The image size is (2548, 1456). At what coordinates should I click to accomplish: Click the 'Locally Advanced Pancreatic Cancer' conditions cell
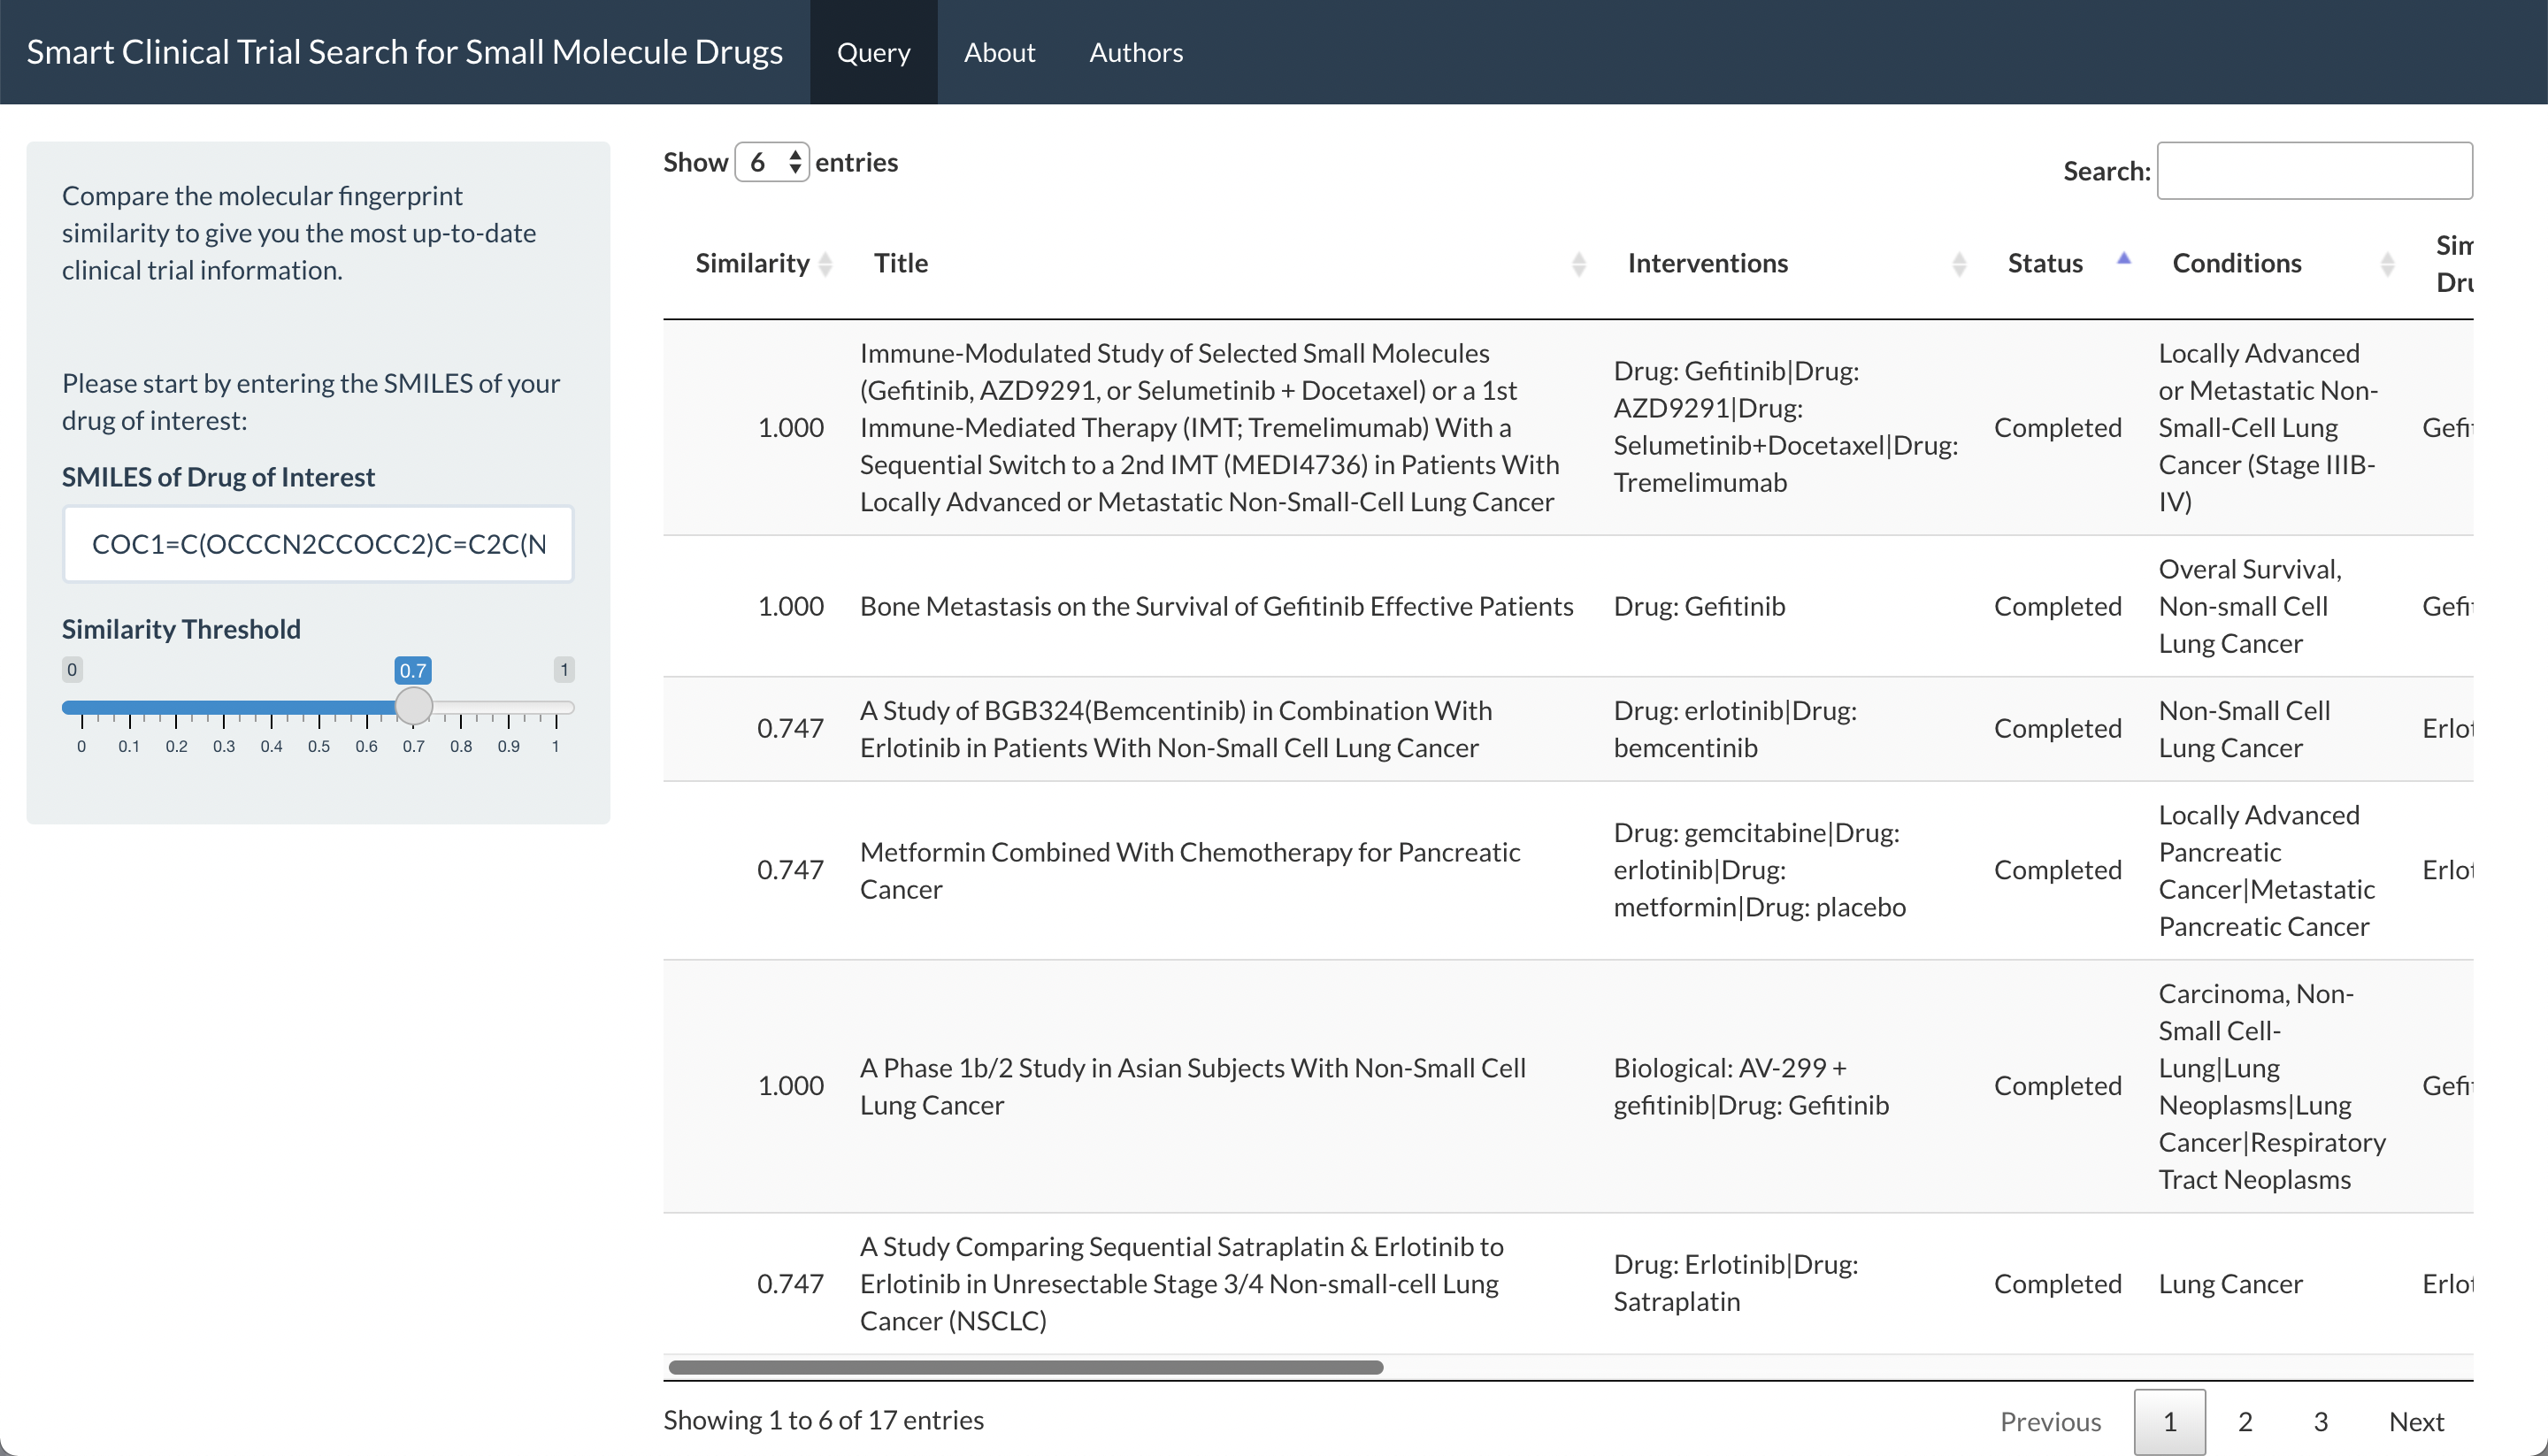pyautogui.click(x=2267, y=870)
